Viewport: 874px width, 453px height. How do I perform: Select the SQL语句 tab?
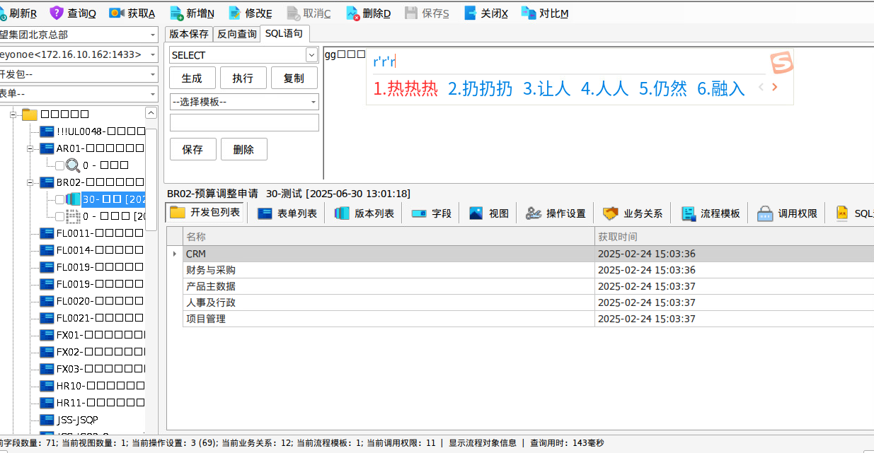tap(284, 33)
